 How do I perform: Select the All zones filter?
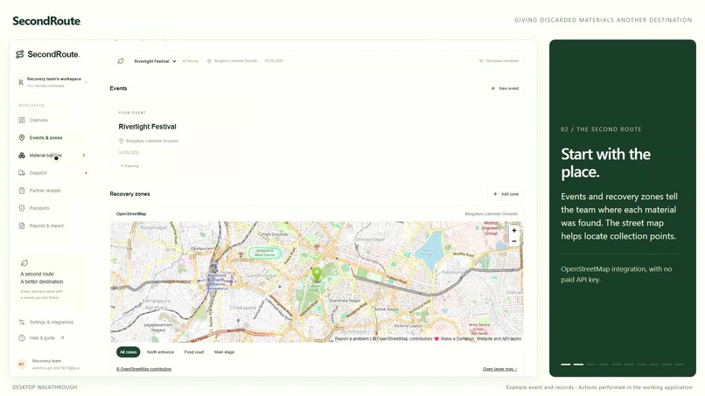click(x=128, y=352)
